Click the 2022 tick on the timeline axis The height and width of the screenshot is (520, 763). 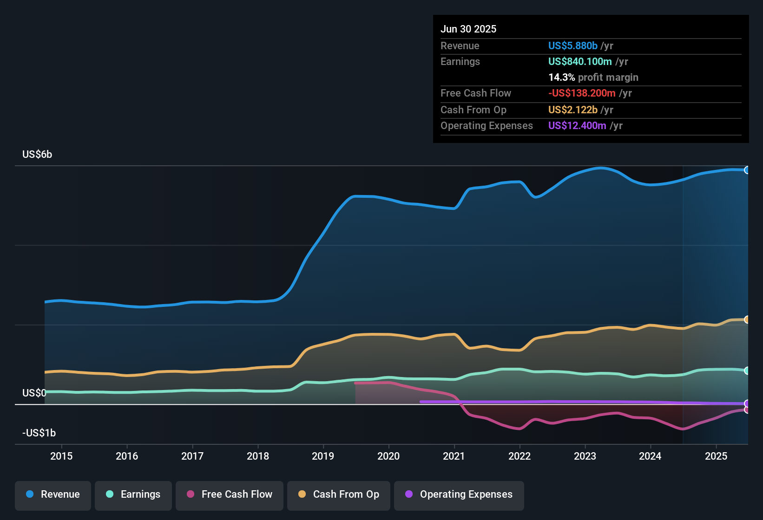[x=520, y=456]
